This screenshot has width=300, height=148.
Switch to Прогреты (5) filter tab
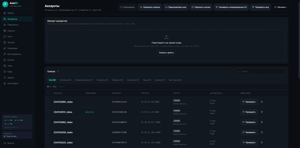pos(102,80)
